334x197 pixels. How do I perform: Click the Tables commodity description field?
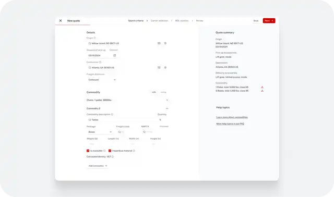click(122, 120)
